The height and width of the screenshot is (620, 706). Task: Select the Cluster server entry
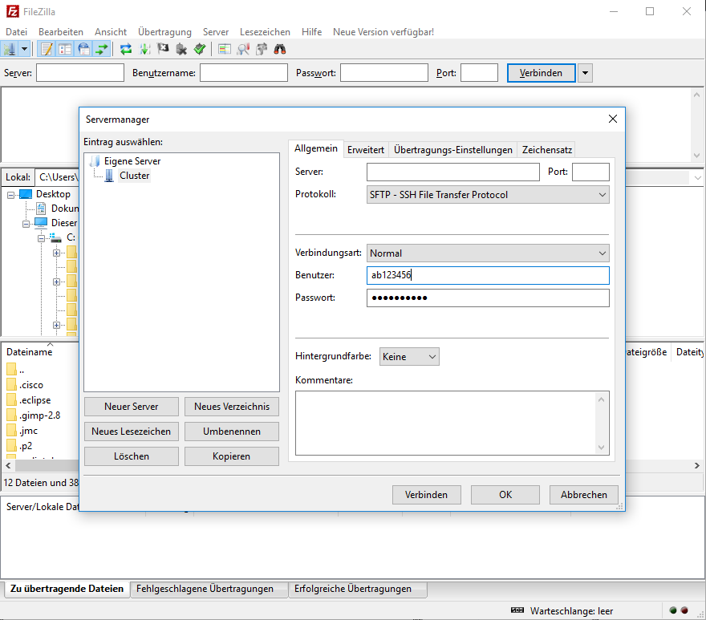(x=134, y=176)
